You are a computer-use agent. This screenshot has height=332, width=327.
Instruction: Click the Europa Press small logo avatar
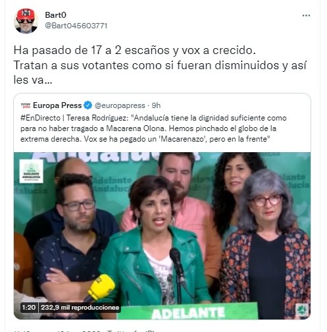[26, 105]
